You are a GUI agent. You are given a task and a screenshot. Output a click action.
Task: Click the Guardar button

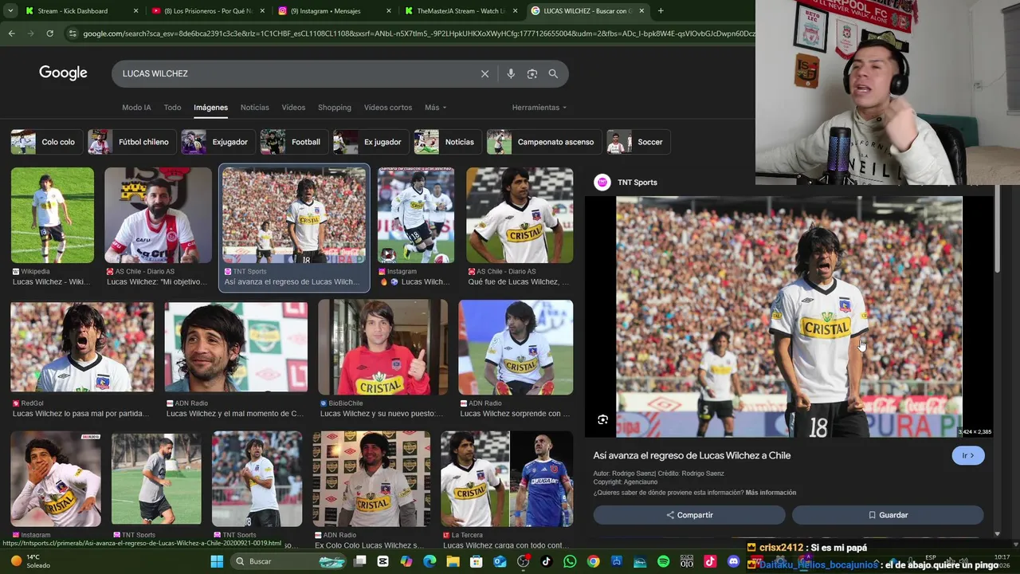point(888,515)
